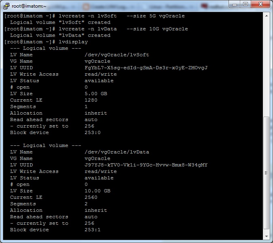Click the vertical scrollbar thumb
The image size is (273, 243).
pyautogui.click(x=267, y=173)
